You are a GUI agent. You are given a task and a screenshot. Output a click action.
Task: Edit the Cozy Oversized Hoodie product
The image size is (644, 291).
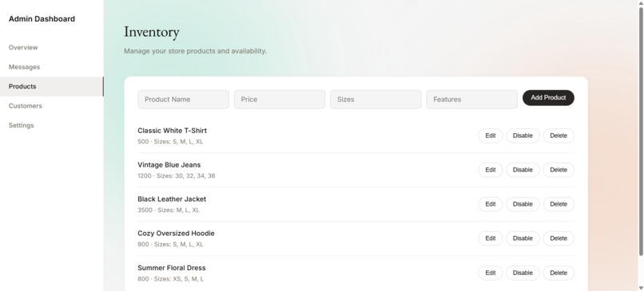pos(491,238)
